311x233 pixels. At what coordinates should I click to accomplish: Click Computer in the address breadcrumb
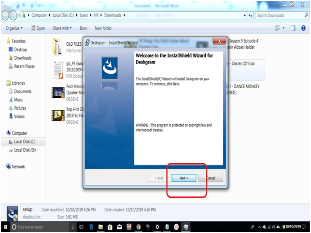pos(39,15)
